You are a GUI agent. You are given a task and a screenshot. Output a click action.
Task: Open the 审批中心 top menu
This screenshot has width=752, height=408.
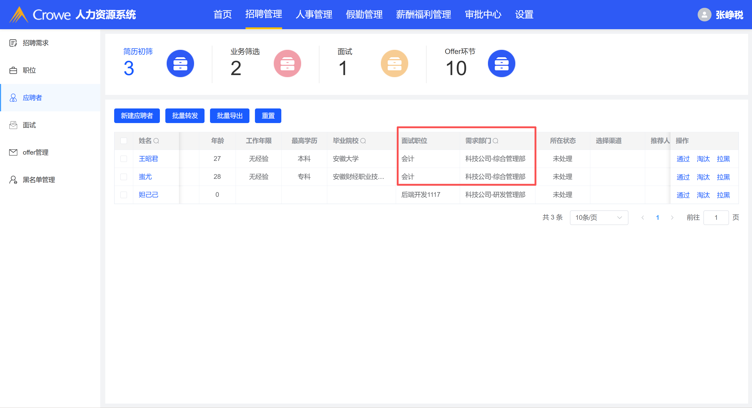[x=483, y=14]
